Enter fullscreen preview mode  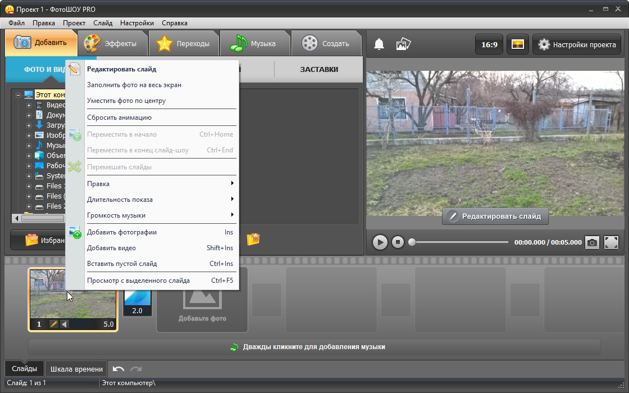click(x=611, y=242)
